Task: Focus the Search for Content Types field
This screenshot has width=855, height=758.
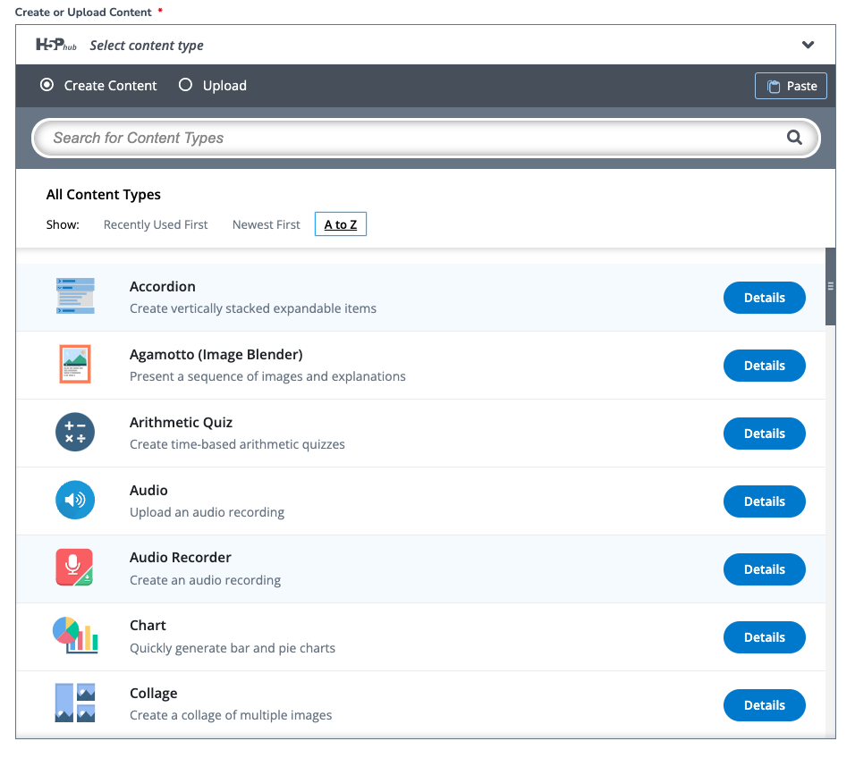Action: point(426,138)
